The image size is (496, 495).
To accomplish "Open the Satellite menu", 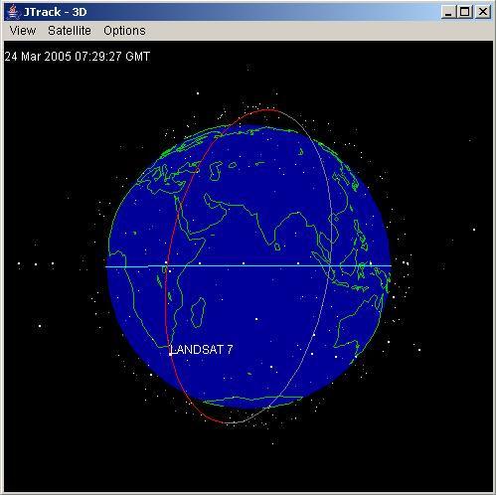I will click(x=70, y=31).
